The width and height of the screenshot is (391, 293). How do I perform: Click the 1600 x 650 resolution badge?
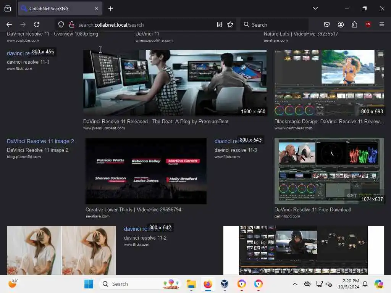(253, 112)
